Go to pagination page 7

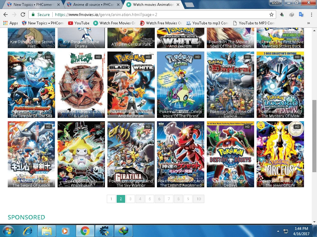point(169,199)
